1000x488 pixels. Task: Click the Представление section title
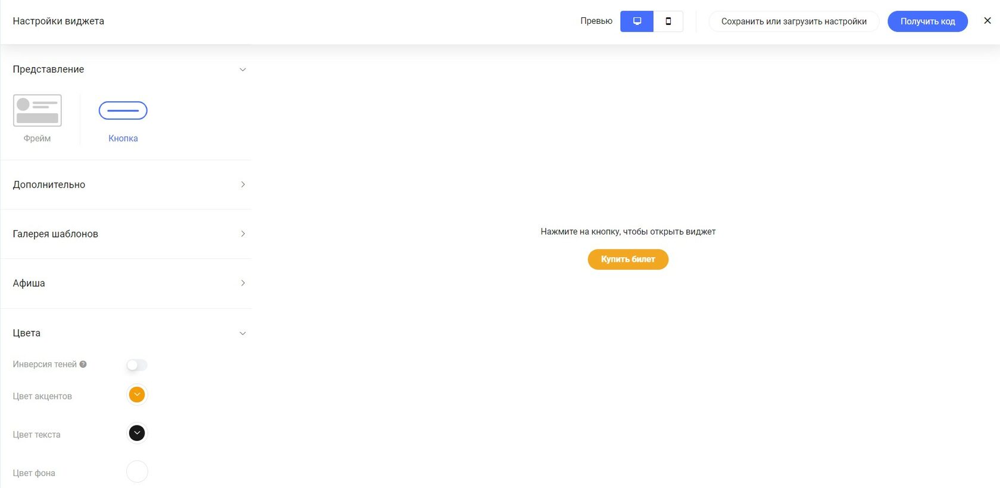tap(48, 69)
